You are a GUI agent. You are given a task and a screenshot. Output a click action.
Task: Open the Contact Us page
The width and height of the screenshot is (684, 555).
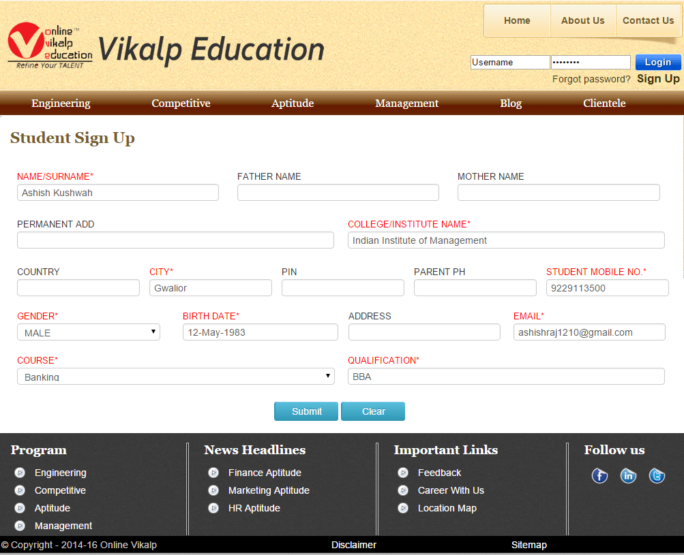click(649, 20)
